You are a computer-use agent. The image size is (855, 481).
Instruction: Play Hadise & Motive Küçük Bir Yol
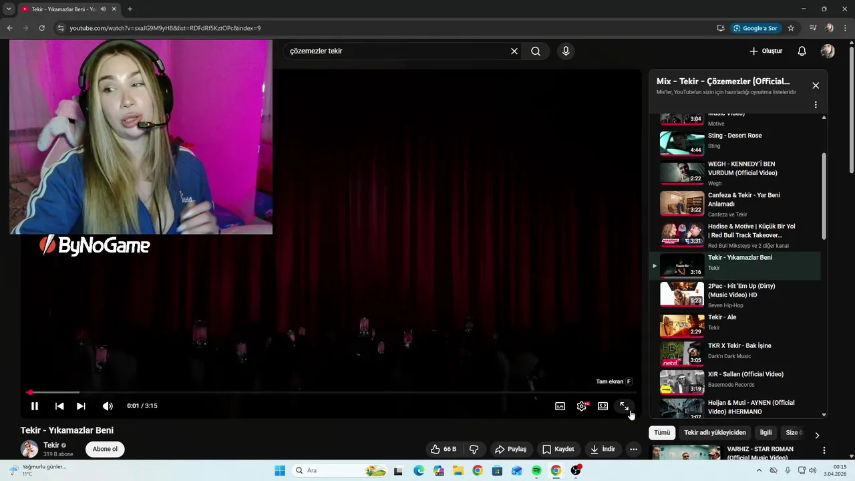click(x=735, y=235)
